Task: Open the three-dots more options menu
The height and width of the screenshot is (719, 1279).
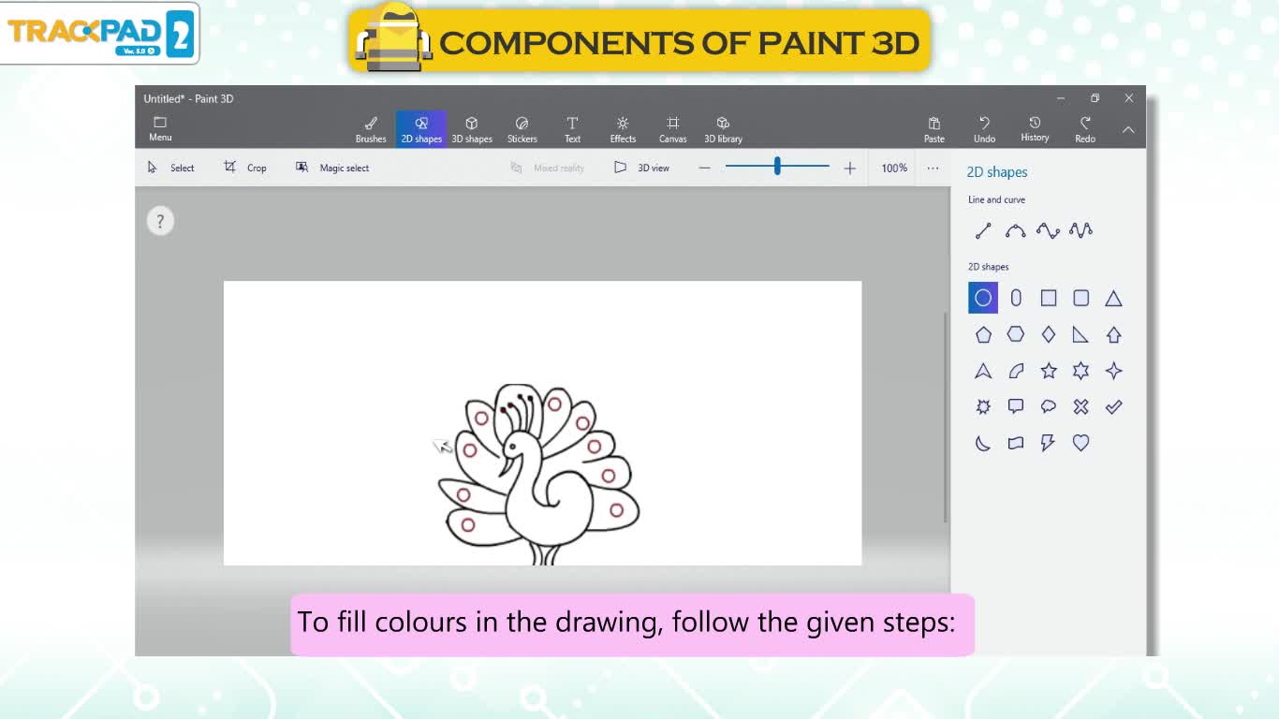Action: [933, 168]
